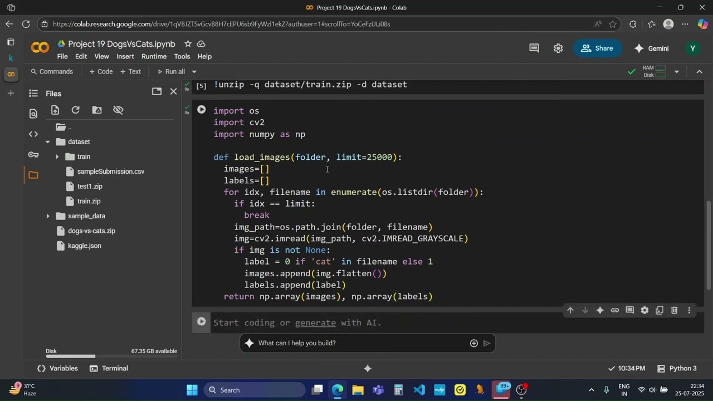The width and height of the screenshot is (713, 401).
Task: Add a comment to the cell
Action: [629, 311]
